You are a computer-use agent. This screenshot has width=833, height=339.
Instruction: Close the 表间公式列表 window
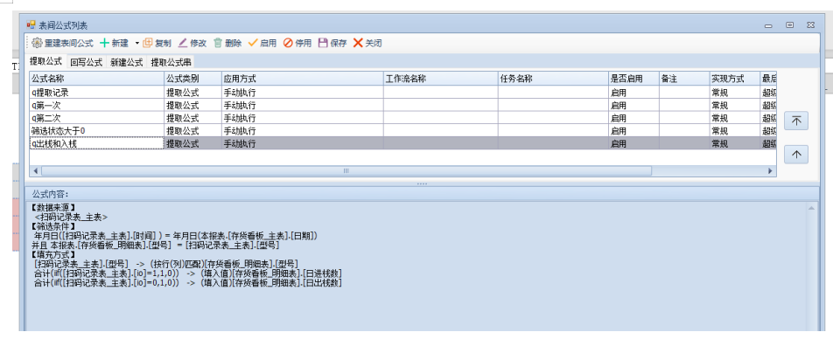coord(810,25)
